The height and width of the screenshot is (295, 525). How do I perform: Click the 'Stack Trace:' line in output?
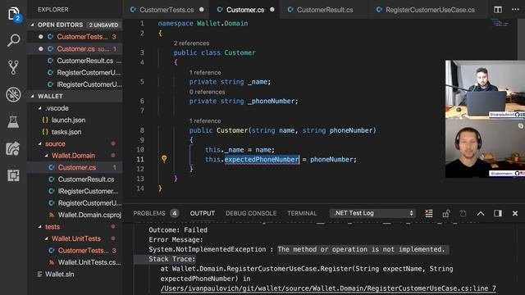171,259
